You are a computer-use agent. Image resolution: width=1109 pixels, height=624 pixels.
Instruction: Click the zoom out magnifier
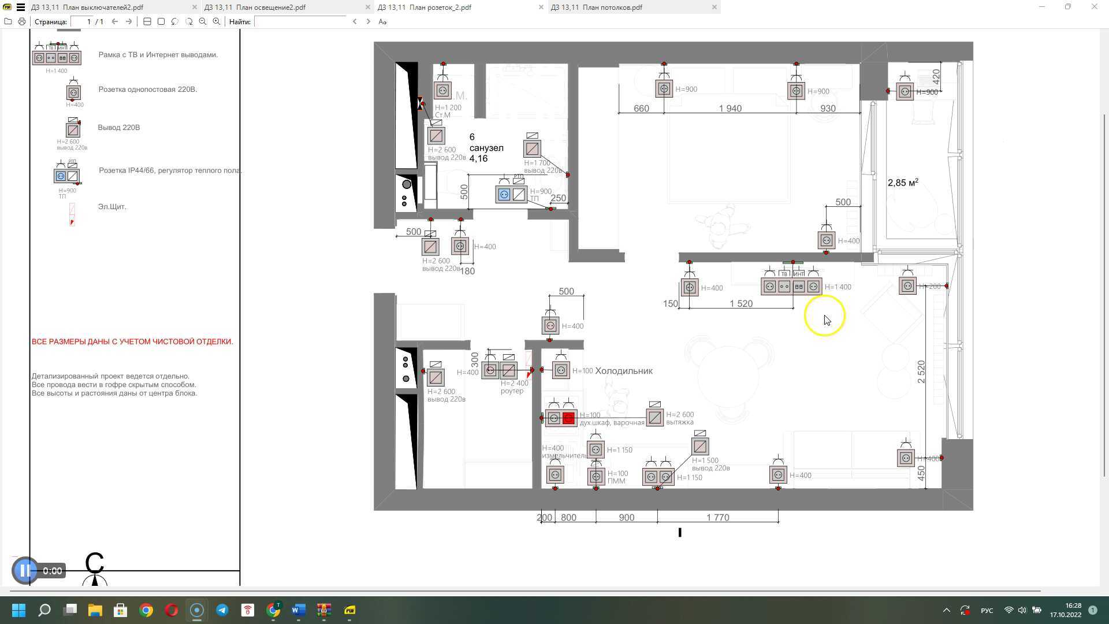pos(203,21)
